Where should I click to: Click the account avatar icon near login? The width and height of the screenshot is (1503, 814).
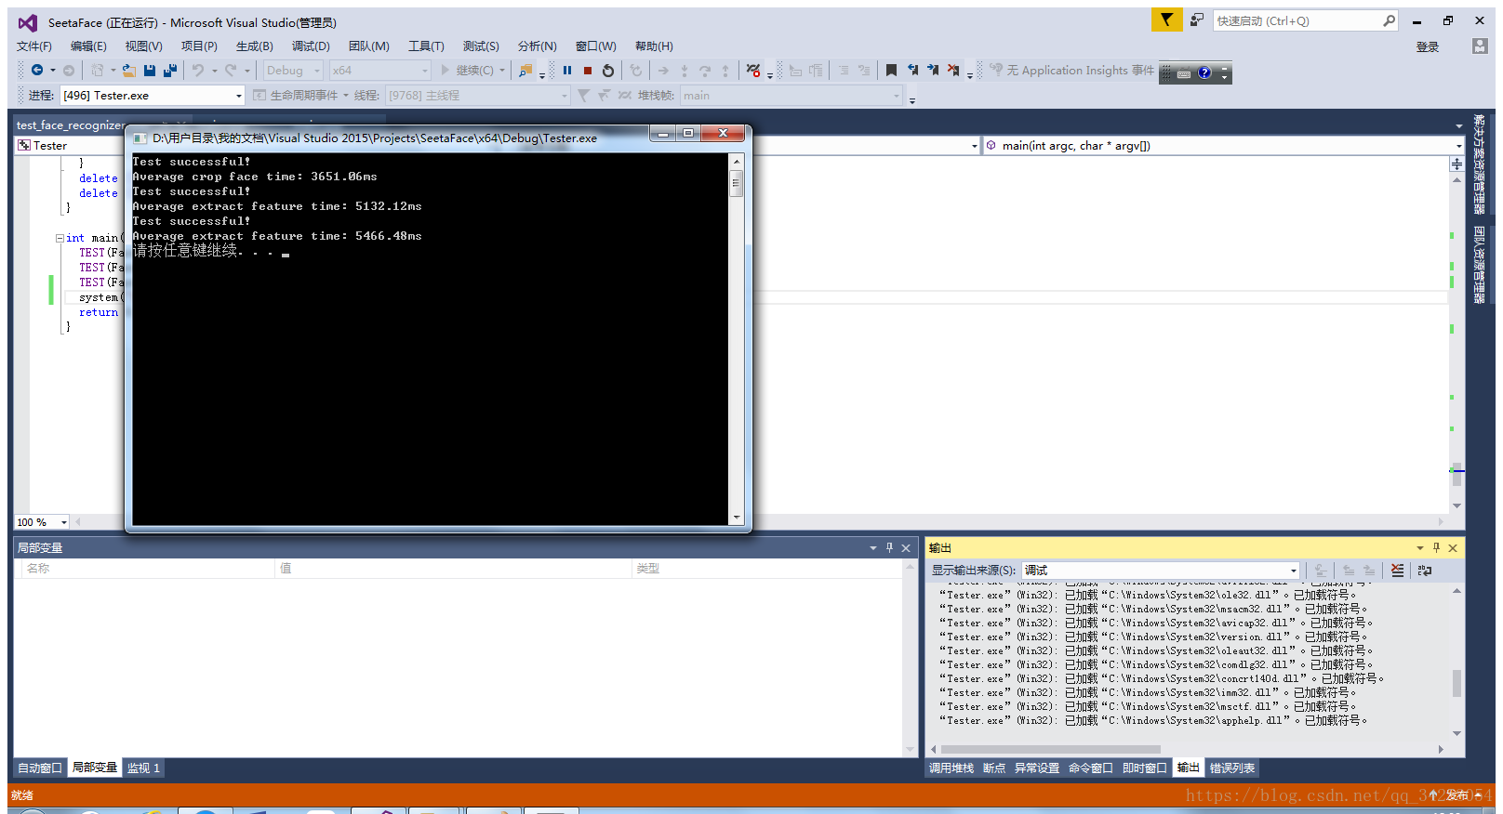1480,46
